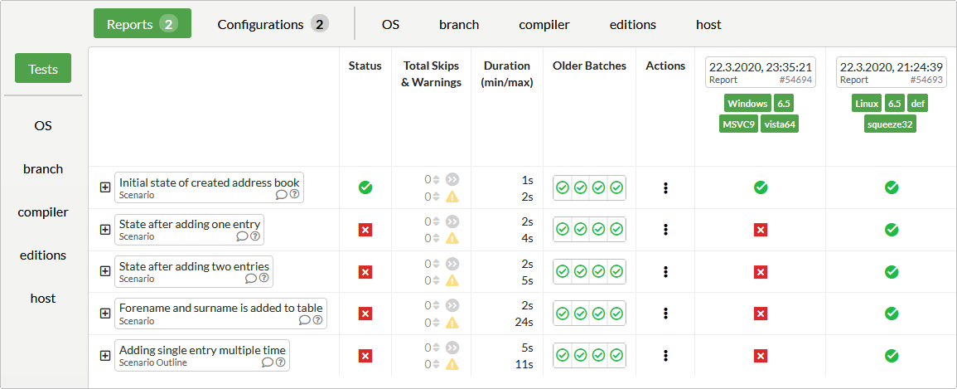Image resolution: width=957 pixels, height=389 pixels.
Task: Open three-dot actions menu for Initial state row
Action: pyautogui.click(x=665, y=188)
